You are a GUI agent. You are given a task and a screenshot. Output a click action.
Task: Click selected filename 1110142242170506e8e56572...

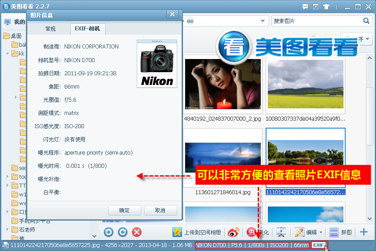(306, 192)
